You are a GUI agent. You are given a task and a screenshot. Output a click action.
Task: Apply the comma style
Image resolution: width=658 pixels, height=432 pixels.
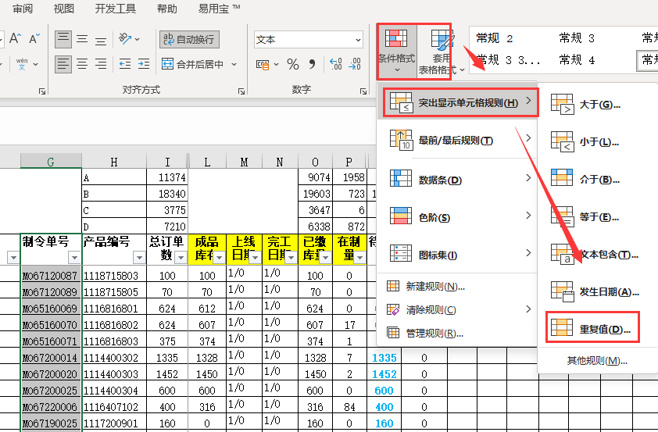[312, 64]
